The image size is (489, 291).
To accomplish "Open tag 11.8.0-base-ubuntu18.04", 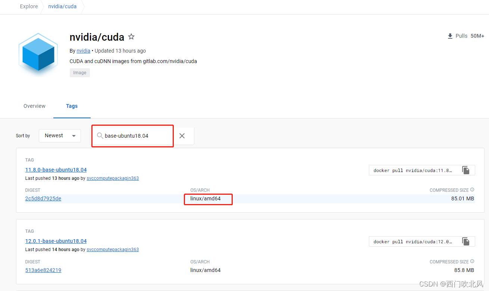I will click(x=56, y=170).
